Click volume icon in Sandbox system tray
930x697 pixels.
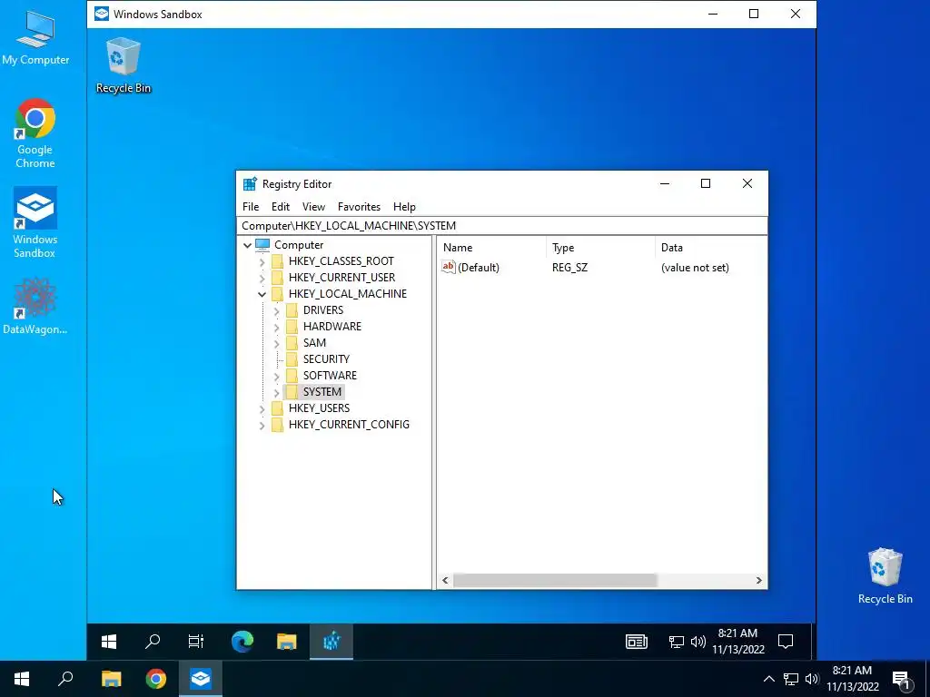(x=698, y=642)
